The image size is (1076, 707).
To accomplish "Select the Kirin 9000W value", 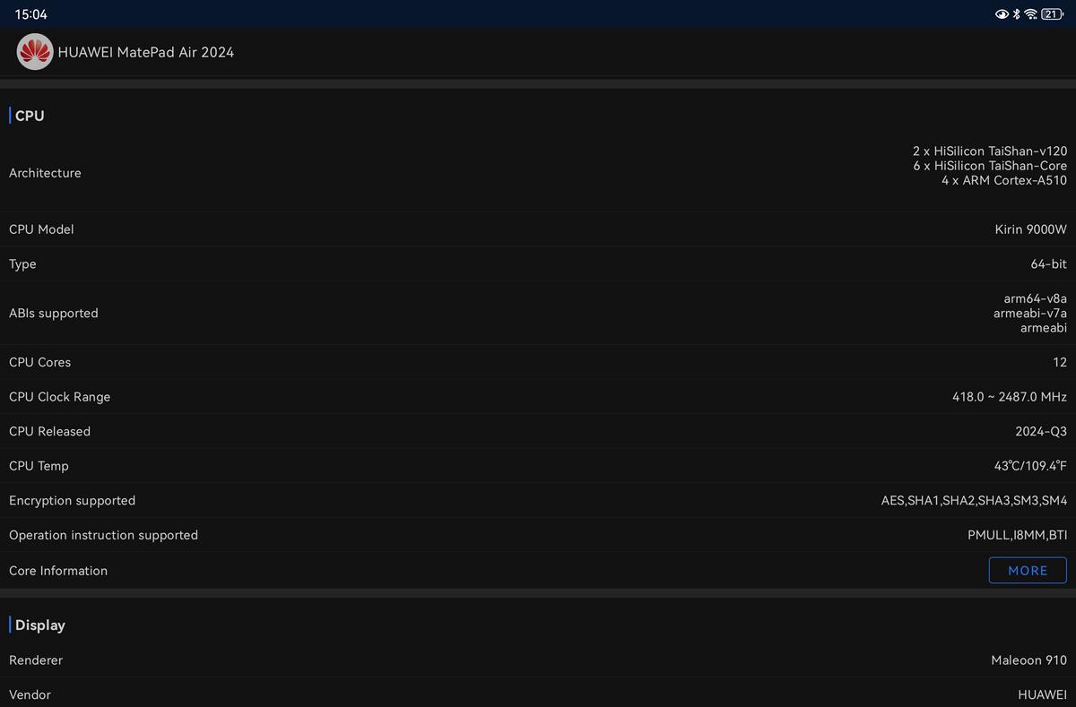I will (x=1031, y=229).
